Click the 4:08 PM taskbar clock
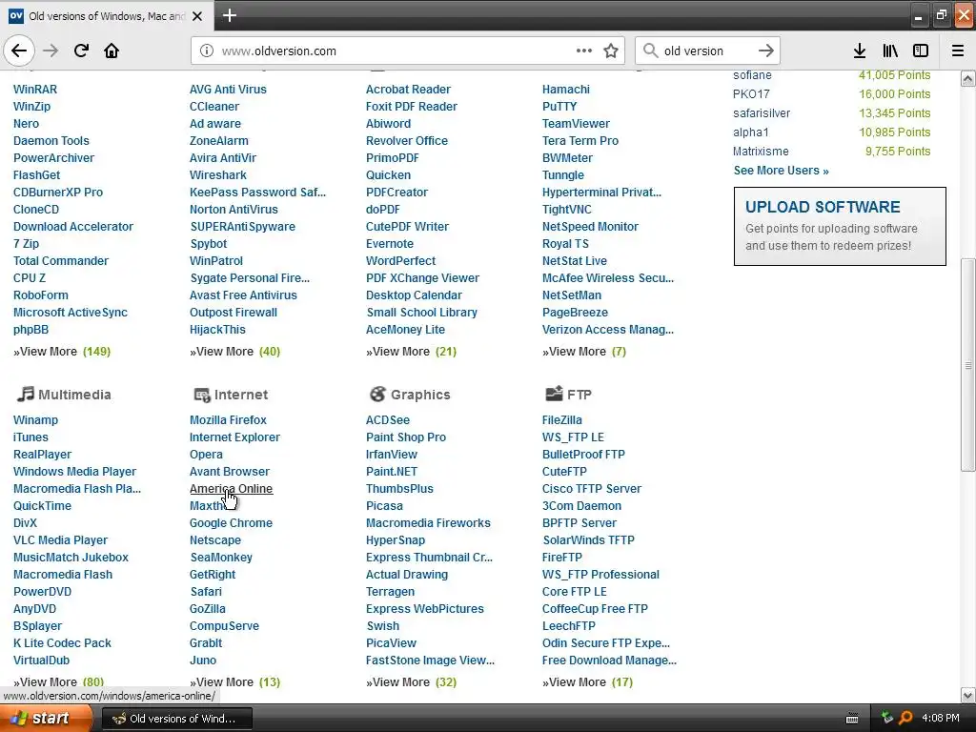Viewport: 976px width, 732px height. 941,719
